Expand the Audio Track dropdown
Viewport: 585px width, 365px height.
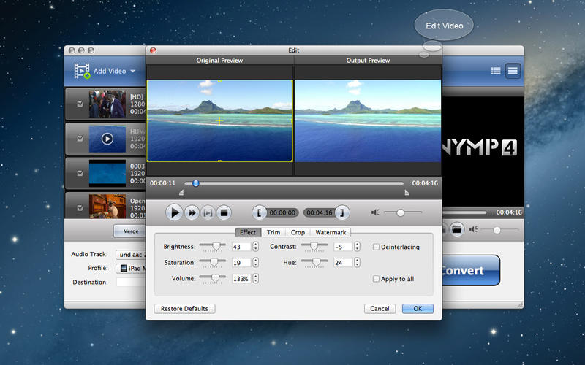tap(130, 255)
